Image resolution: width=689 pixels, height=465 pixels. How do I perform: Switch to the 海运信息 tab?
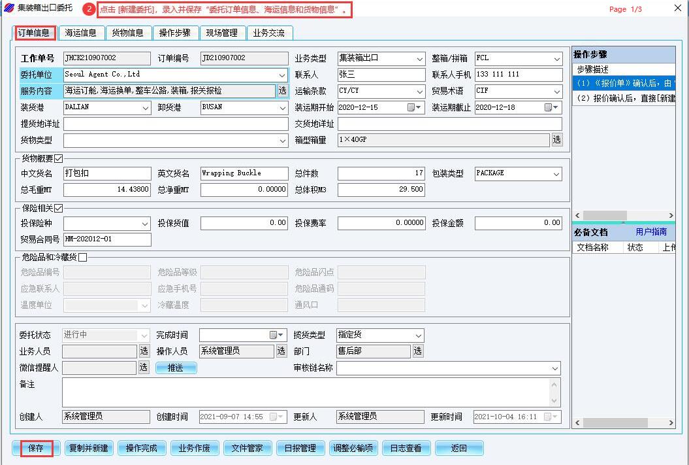pos(81,33)
